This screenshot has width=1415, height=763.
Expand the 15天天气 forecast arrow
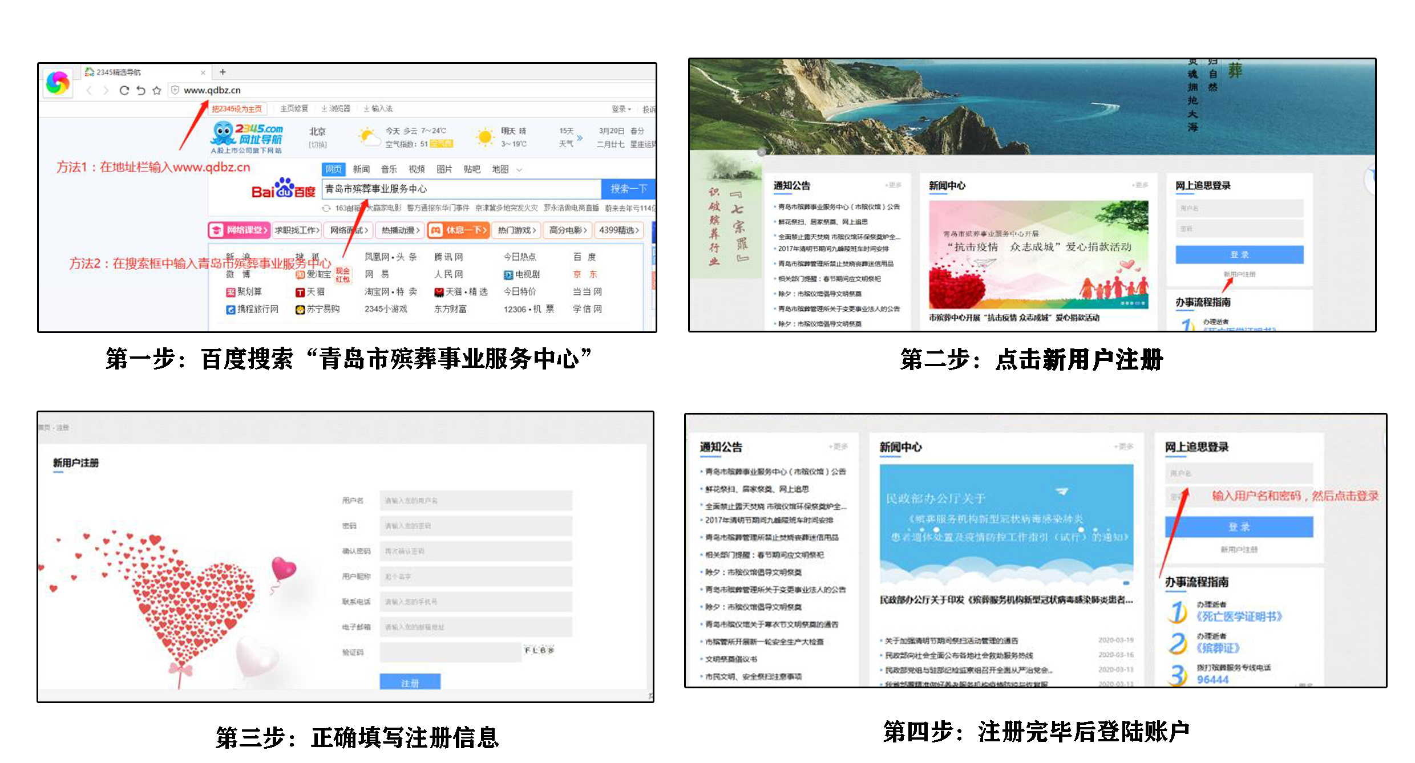tap(580, 137)
